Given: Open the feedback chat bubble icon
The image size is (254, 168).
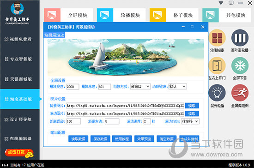Looking at the screenshot, I should pos(231,3).
